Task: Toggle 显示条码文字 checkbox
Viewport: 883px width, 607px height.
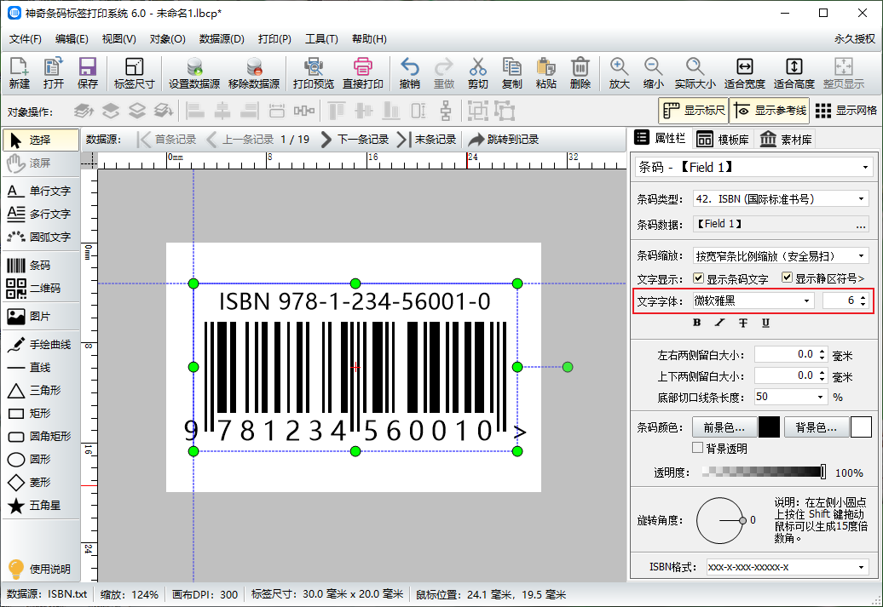Action: (698, 278)
